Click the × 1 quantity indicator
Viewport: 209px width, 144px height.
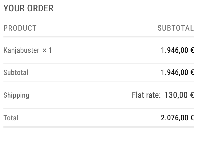tap(47, 50)
